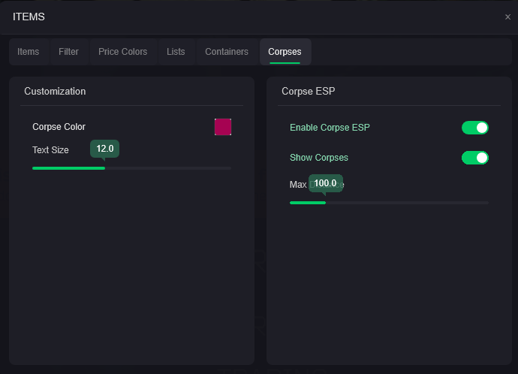
Task: Click the Corpse ESP panel header
Action: [x=308, y=92]
